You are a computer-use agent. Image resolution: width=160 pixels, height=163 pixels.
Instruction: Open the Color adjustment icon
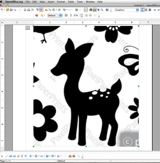(66, 15)
